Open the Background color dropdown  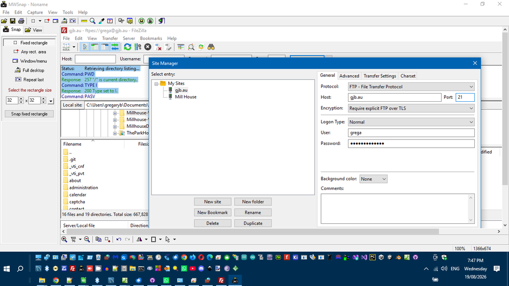373,179
